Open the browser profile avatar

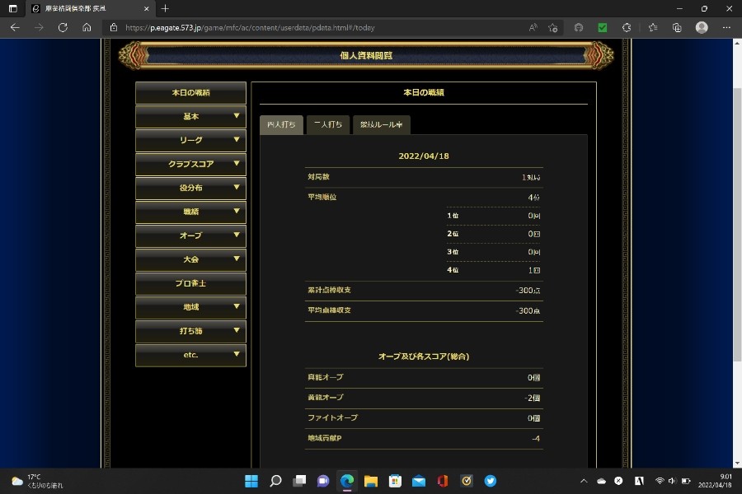702,27
